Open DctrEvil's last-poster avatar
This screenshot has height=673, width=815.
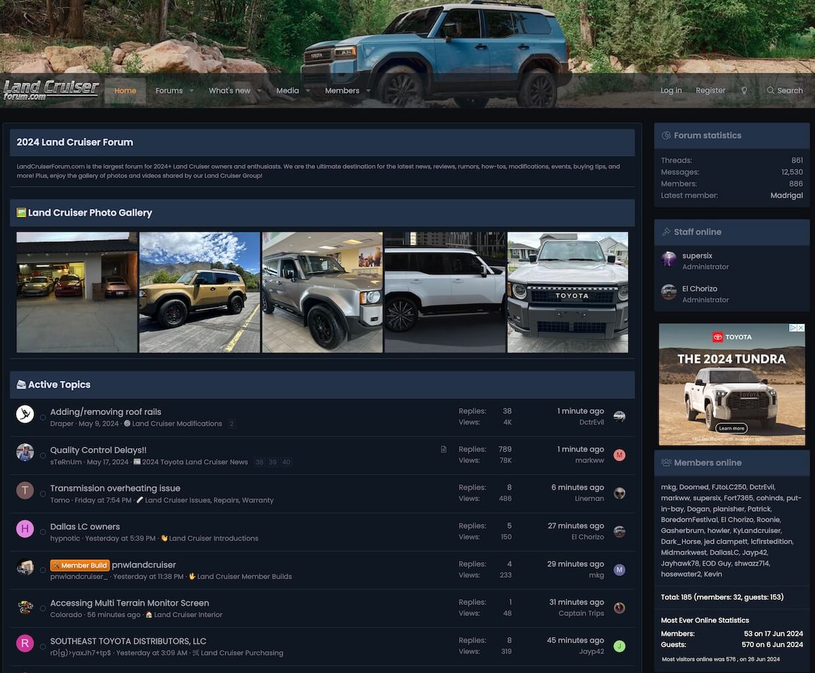point(619,416)
